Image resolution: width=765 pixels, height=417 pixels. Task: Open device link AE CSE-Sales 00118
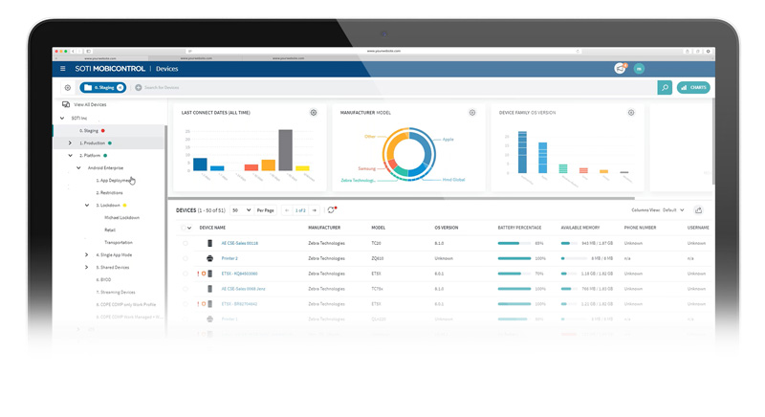(x=240, y=243)
